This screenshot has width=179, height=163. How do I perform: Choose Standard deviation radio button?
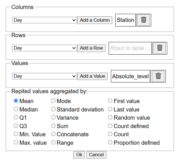[x=53, y=109]
